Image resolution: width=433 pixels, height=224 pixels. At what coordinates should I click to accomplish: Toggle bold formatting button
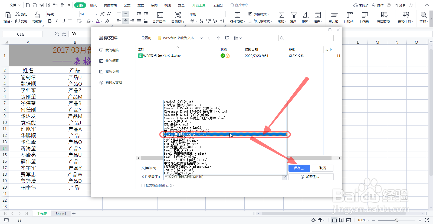click(50, 21)
